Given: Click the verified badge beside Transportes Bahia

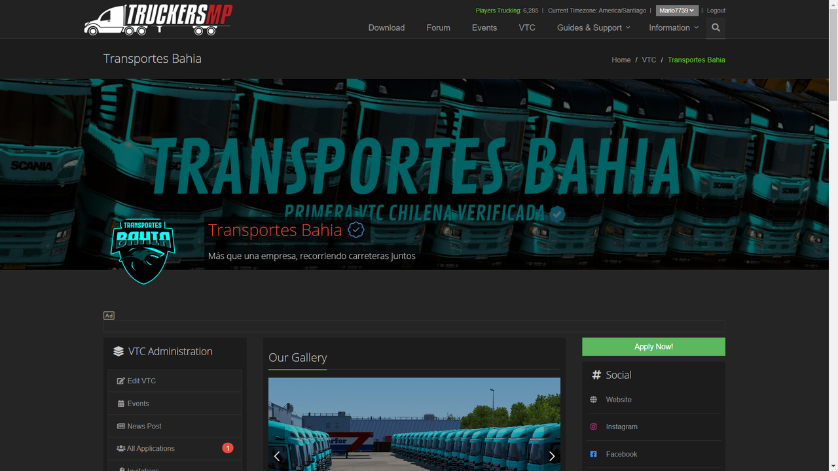Looking at the screenshot, I should 356,230.
